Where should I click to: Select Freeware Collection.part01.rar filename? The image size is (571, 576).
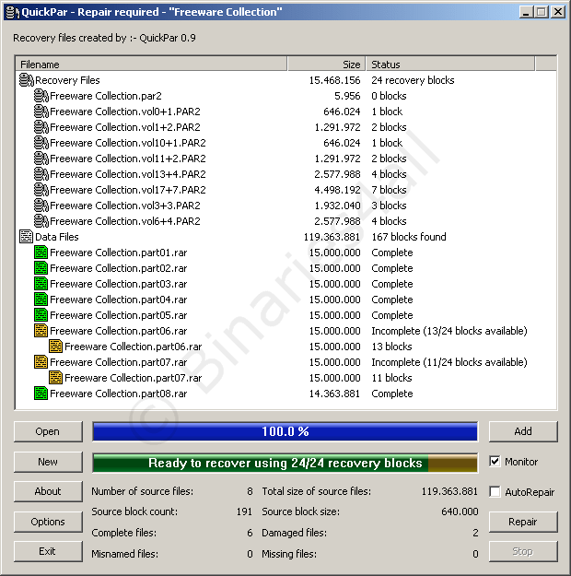click(119, 253)
